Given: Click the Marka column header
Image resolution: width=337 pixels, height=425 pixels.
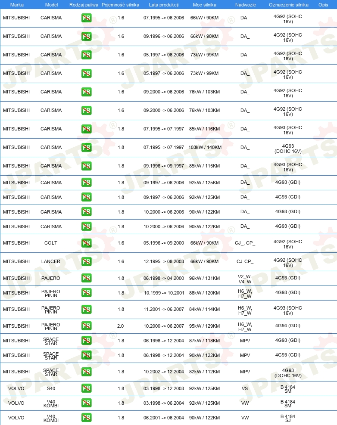Looking at the screenshot, I should coord(17,5).
